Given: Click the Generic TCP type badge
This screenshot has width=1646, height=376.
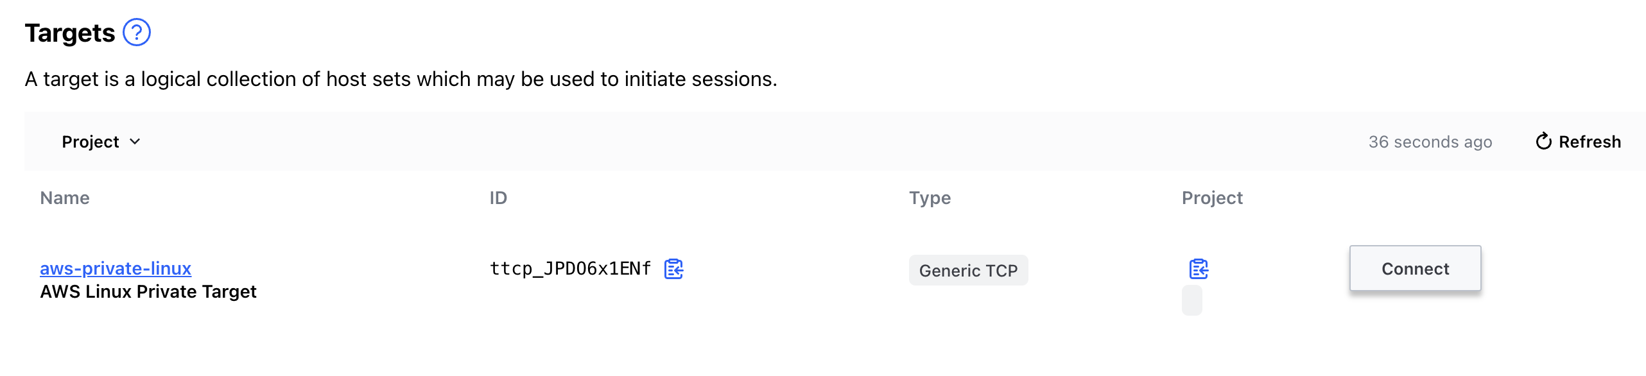Looking at the screenshot, I should [968, 271].
